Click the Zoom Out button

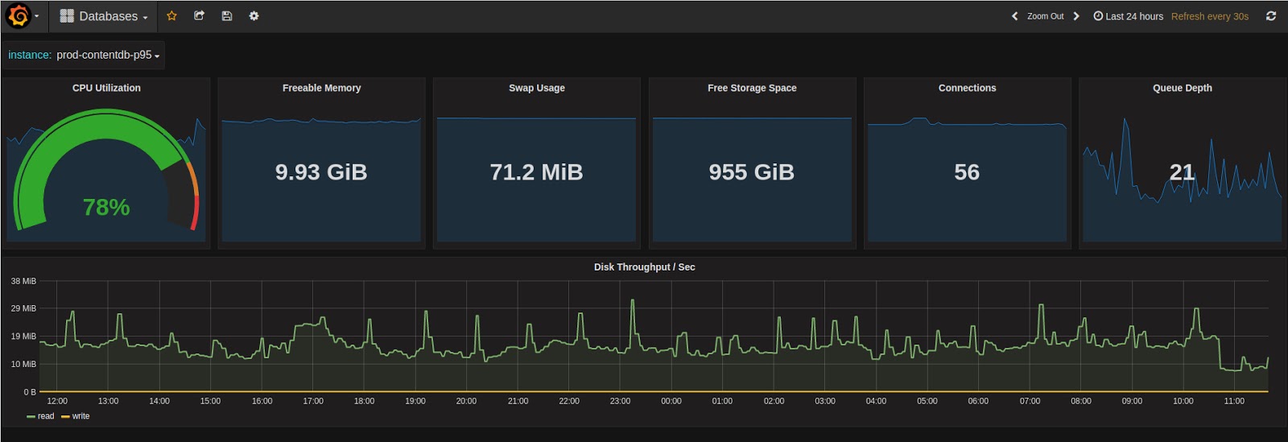[1045, 16]
